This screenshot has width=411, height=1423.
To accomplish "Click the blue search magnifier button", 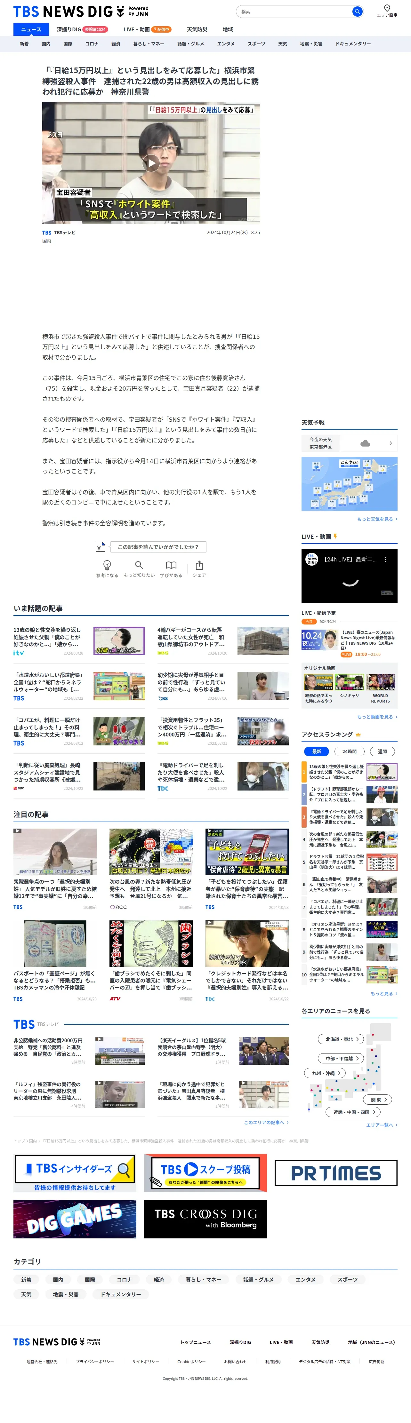I will [x=357, y=12].
